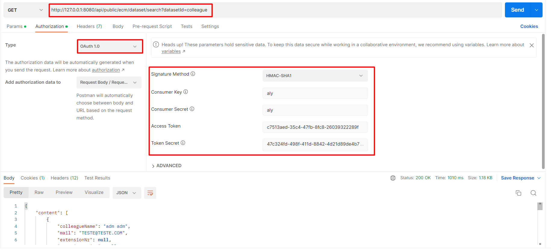Click inside the request URL field
Viewport: 551px width, 250px height.
tap(275, 10)
